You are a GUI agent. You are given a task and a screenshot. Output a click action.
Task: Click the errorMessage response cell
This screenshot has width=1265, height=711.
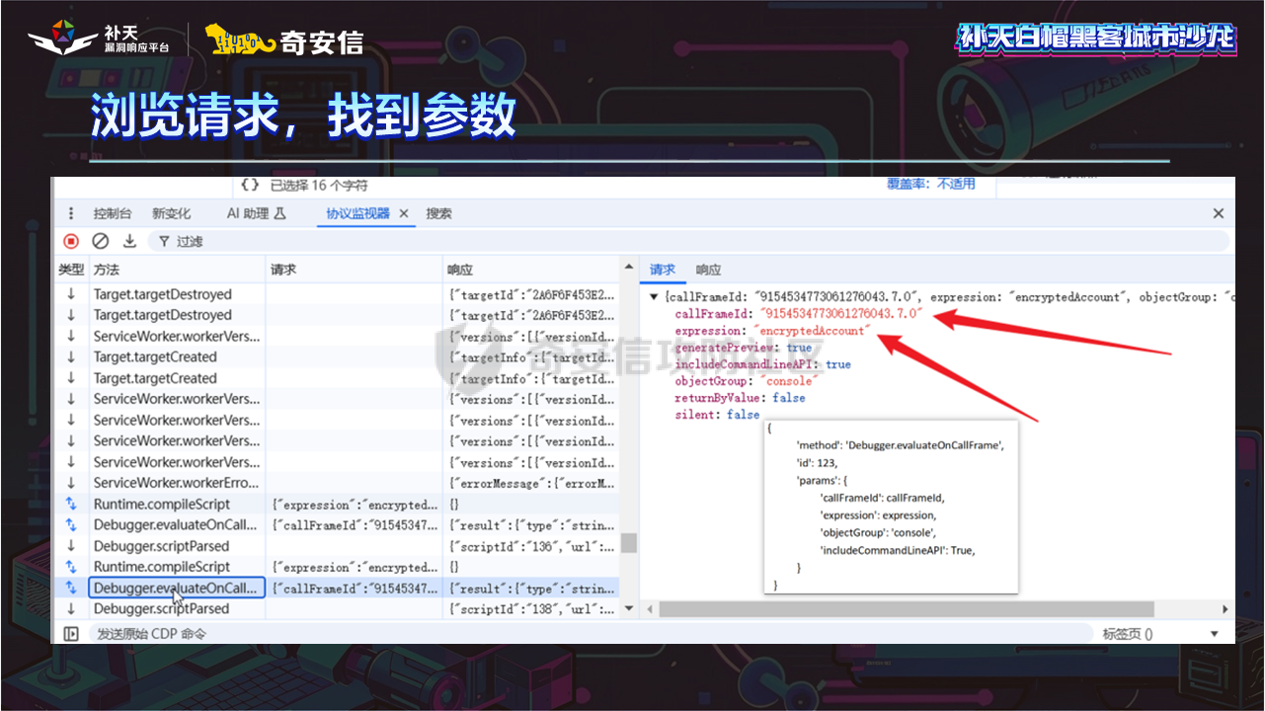tap(531, 483)
